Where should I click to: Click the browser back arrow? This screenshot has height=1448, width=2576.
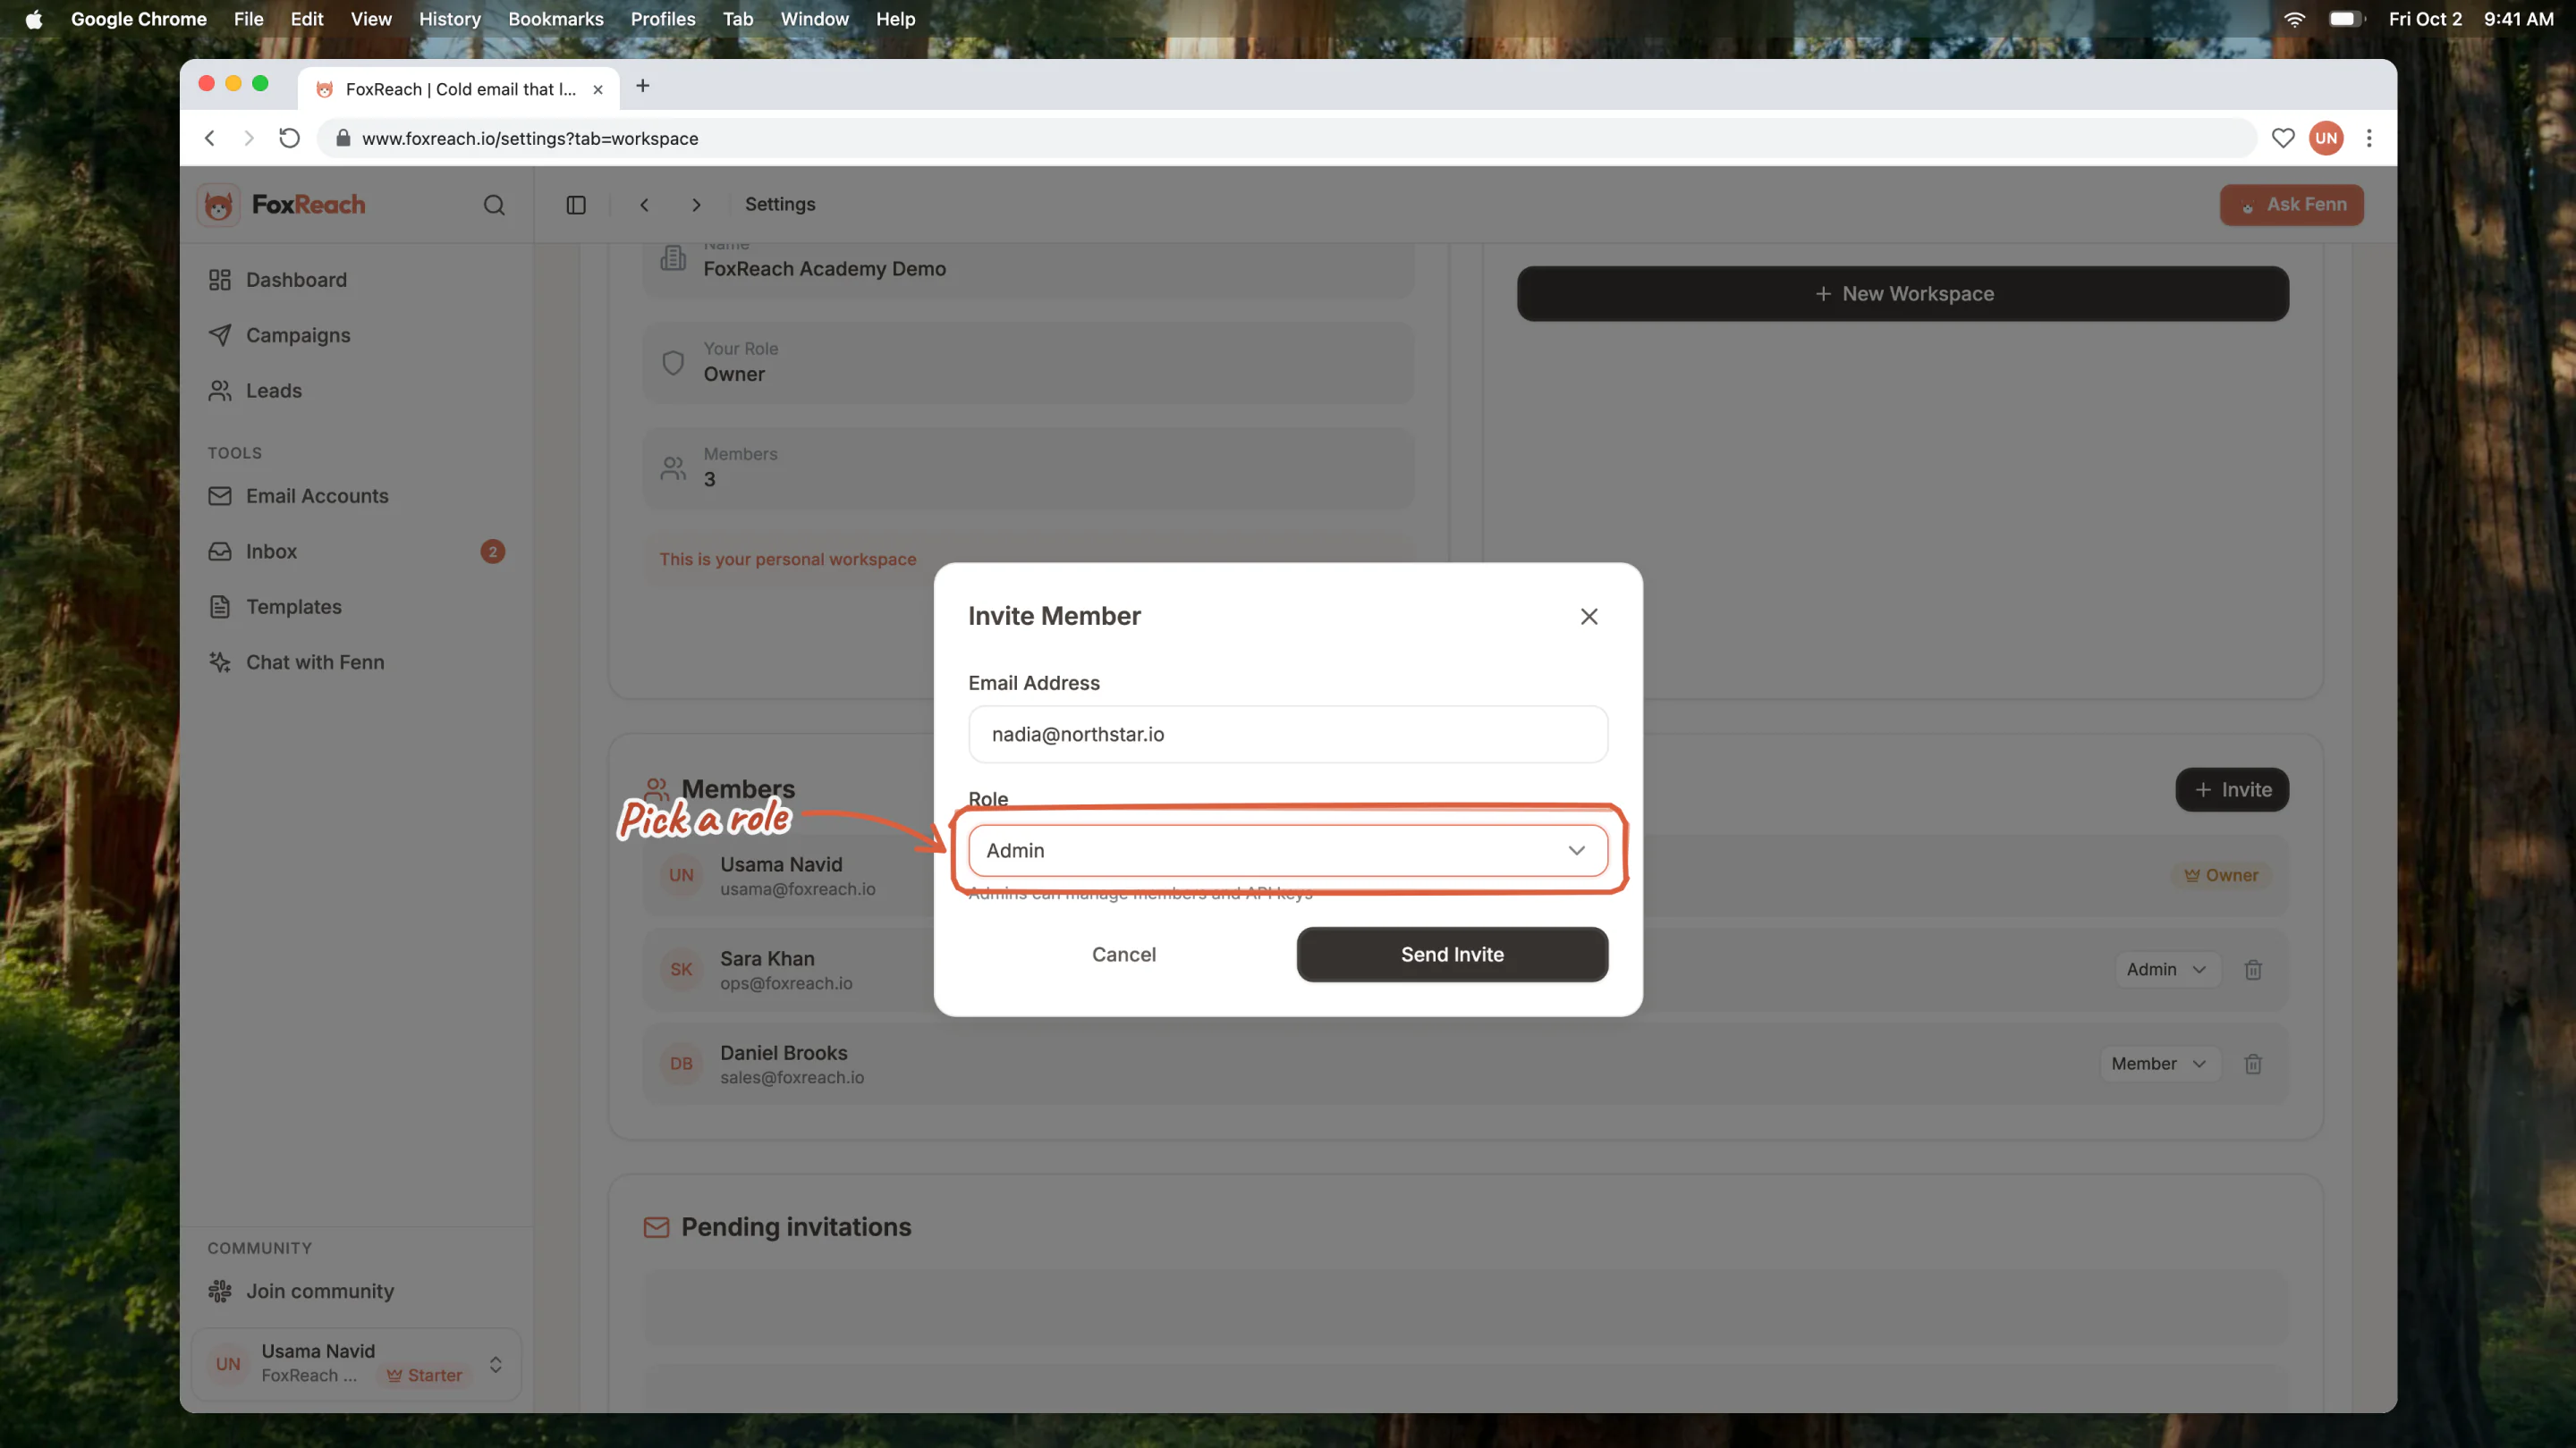click(210, 138)
